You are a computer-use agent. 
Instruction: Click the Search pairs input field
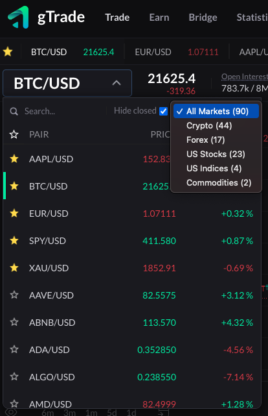pos(63,111)
